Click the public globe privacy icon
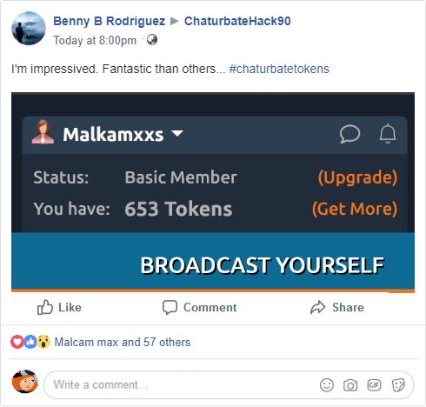Screen dimensions: 426x407 152,40
